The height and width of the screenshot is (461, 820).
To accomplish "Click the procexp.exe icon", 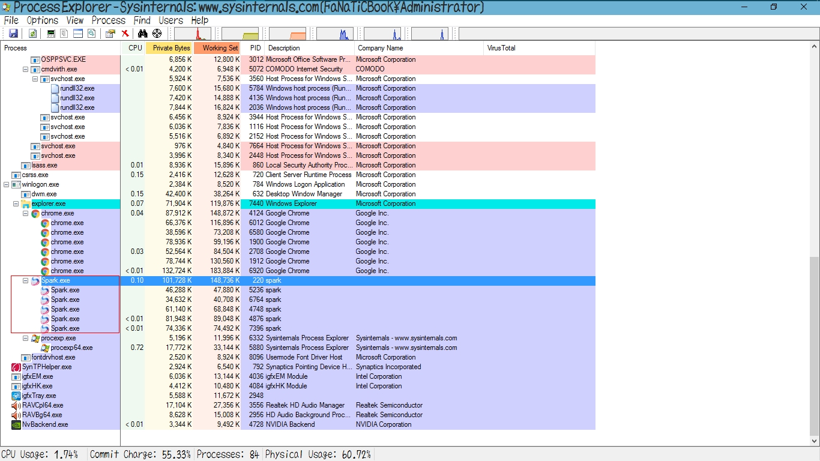I will (x=35, y=339).
